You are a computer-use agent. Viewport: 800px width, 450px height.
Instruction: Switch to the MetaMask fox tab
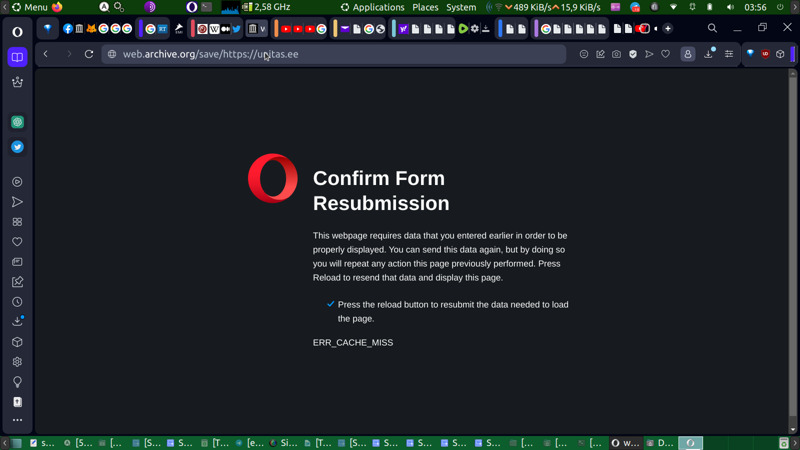tap(91, 28)
